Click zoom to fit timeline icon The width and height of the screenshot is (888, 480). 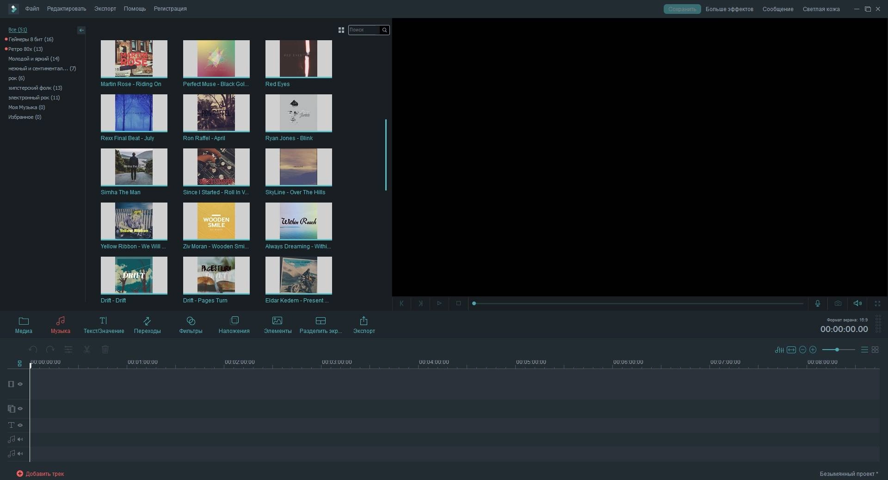pyautogui.click(x=791, y=350)
